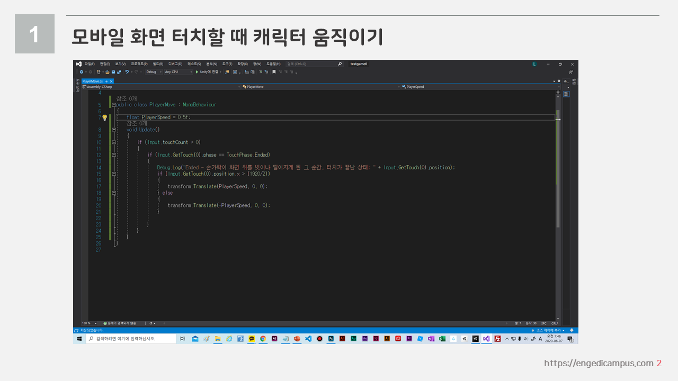Collapse the Update method code block

click(x=114, y=130)
